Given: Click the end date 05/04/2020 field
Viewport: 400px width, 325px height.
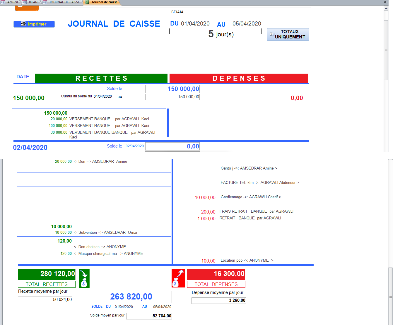Looking at the screenshot, I should 247,23.
